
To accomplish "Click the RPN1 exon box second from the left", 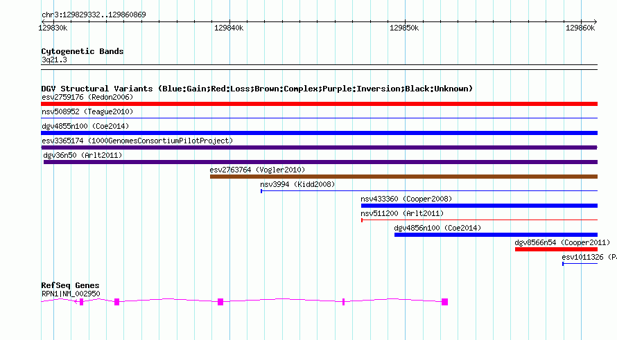I will click(x=117, y=302).
